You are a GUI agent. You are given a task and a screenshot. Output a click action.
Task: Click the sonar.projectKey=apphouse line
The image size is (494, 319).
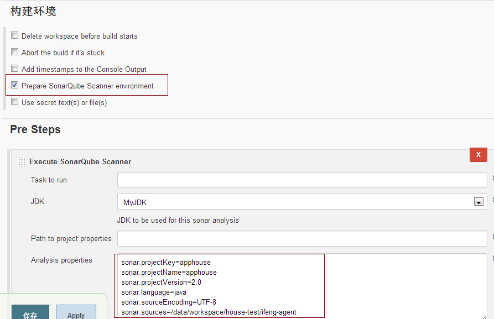[166, 263]
